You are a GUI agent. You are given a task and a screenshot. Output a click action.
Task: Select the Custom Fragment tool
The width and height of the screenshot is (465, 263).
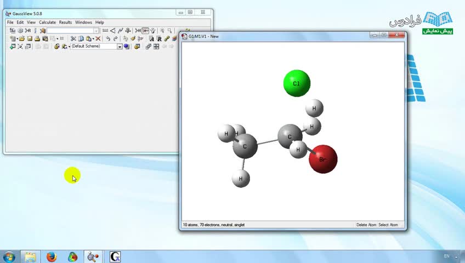click(x=43, y=31)
